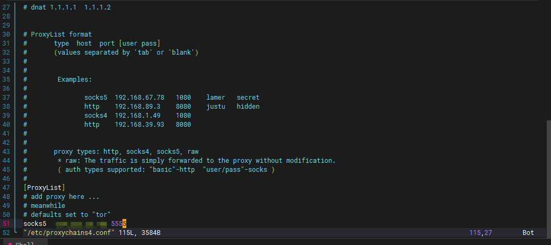Click line number 47 in the gutter
The width and height of the screenshot is (551, 245).
6,188
